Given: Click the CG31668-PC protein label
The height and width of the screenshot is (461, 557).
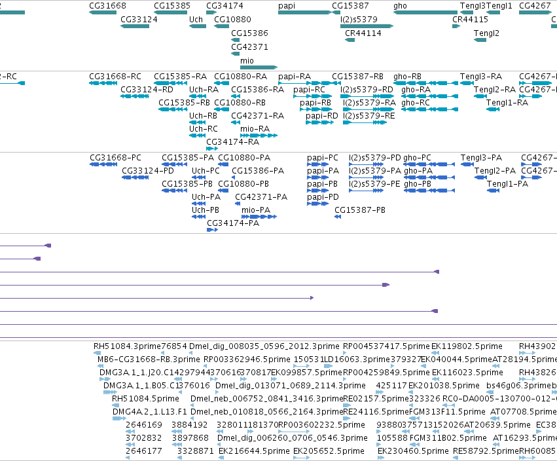Looking at the screenshot, I should point(115,157).
